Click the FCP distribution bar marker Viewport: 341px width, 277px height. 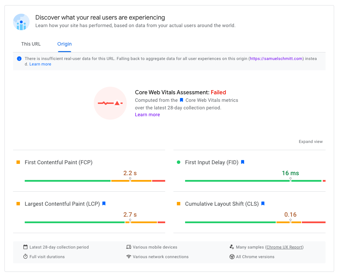pyautogui.click(x=130, y=179)
